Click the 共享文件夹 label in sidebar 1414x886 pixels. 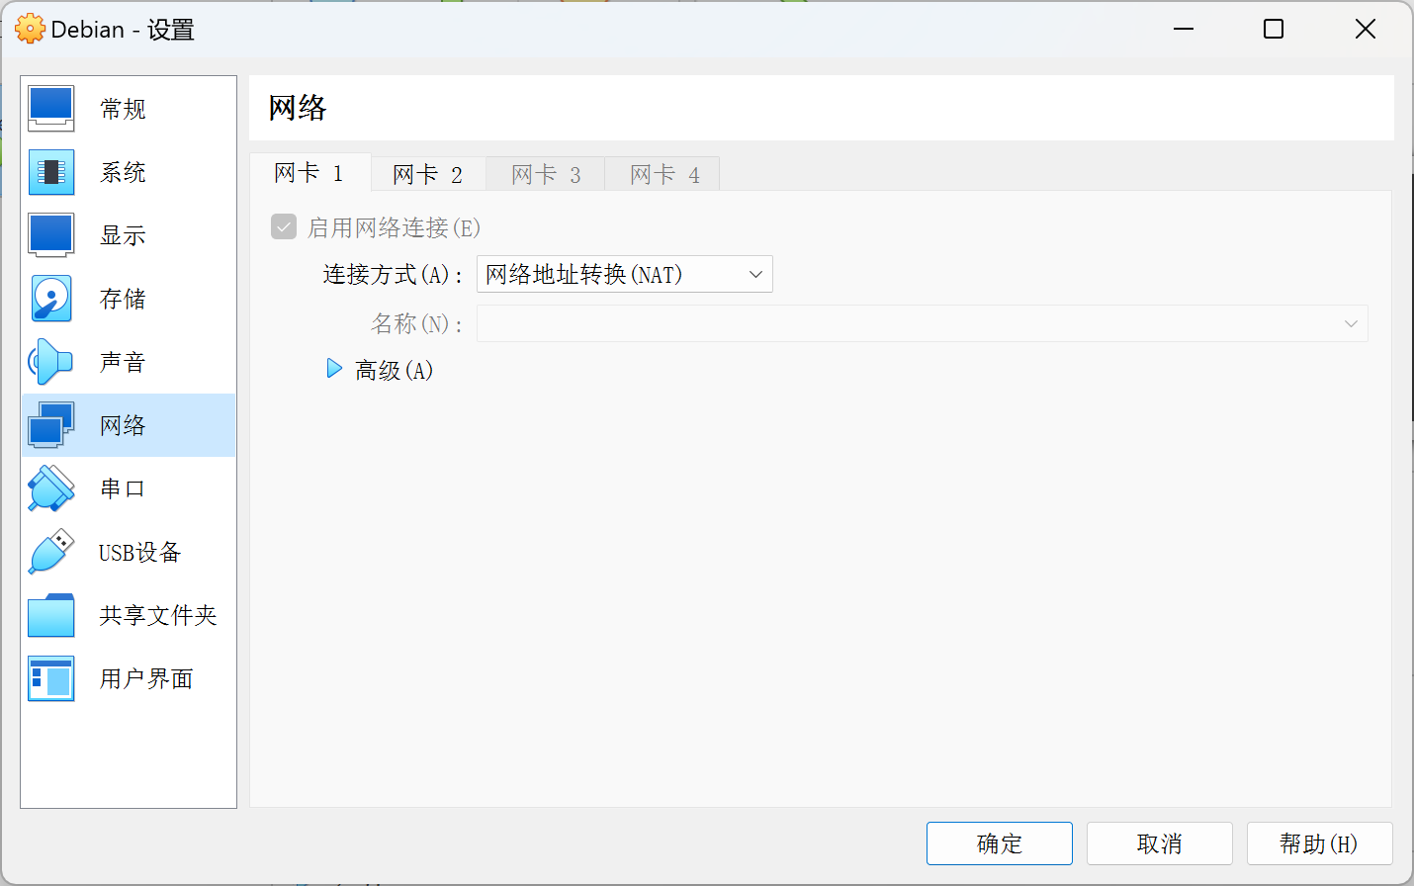158,615
